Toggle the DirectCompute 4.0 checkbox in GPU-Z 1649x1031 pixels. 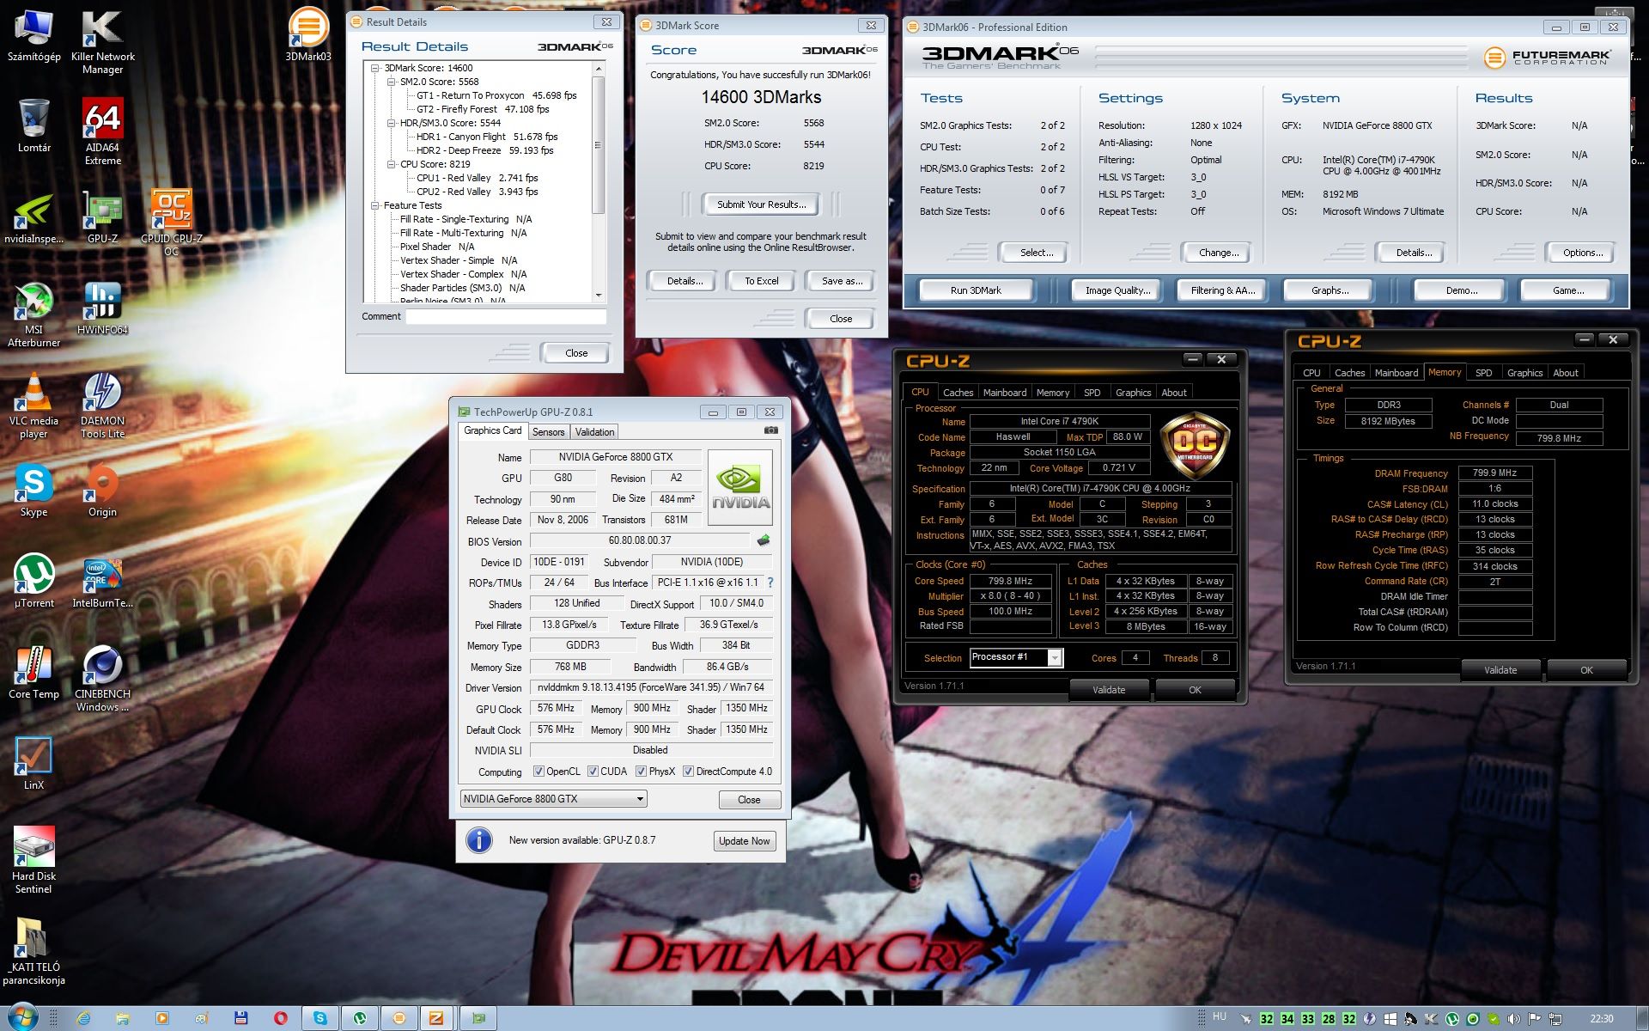688,772
